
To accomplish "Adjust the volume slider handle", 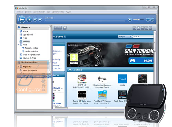I will tap(139, 20).
